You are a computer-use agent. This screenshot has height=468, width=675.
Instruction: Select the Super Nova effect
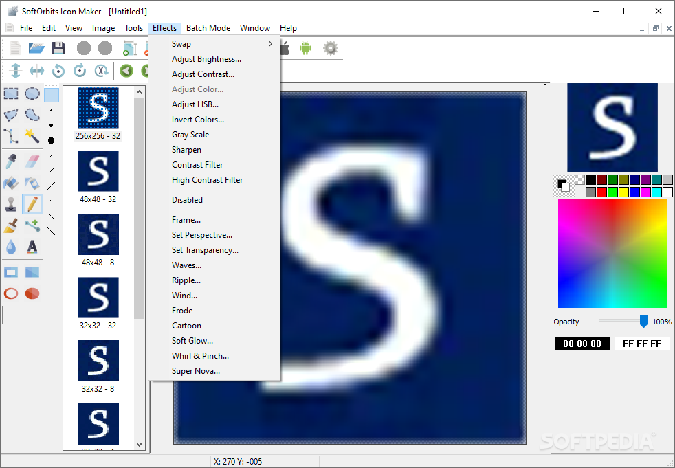click(x=214, y=370)
